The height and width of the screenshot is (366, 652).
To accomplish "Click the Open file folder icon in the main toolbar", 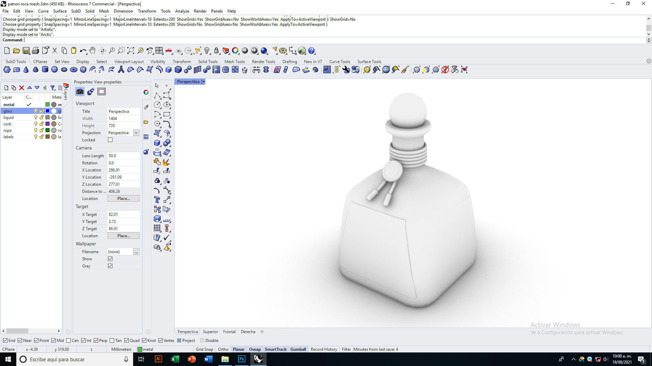I will (x=16, y=51).
